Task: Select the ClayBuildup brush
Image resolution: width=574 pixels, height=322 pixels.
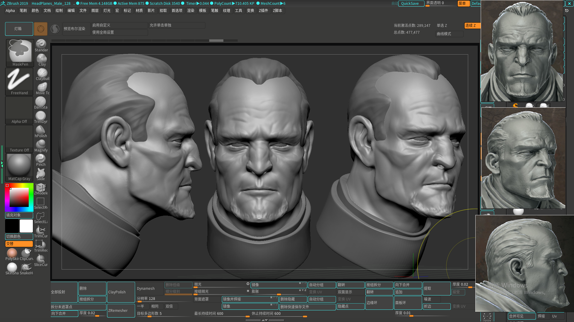Action: [42, 75]
